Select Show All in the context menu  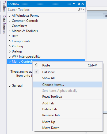pos(68,78)
